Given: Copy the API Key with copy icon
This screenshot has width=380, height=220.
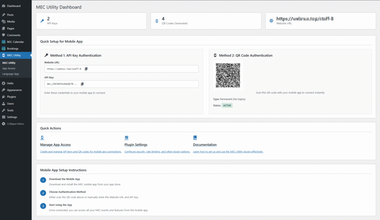Looking at the screenshot, I should (x=82, y=84).
